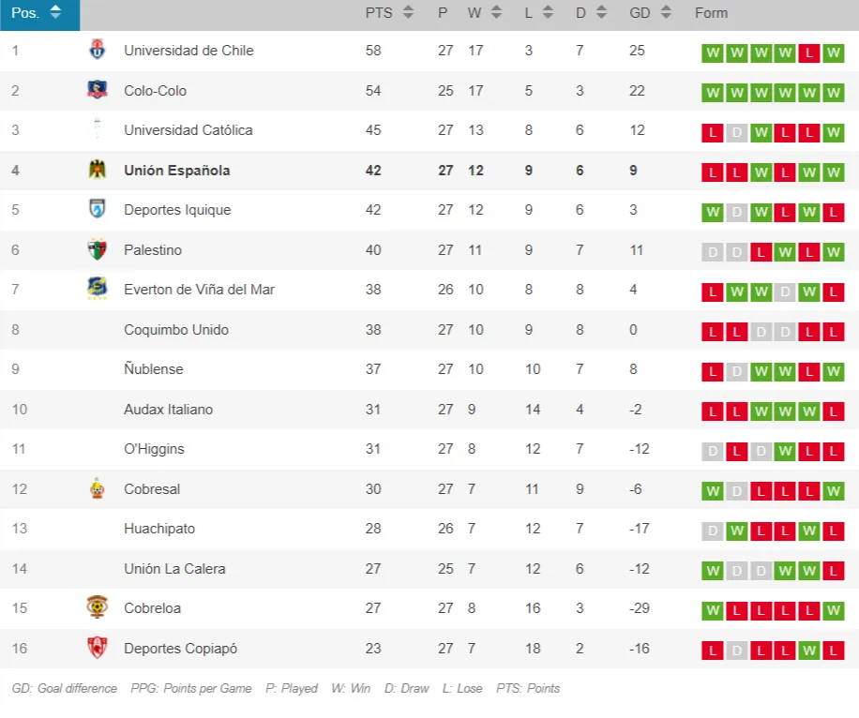Screen dimensions: 859x718
Task: Click the Unión Española crest icon
Action: (x=97, y=171)
